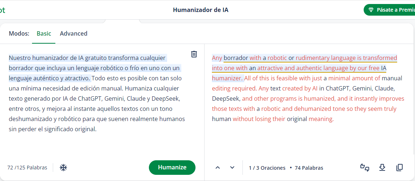Open the freeze words snowflake icon
Screen dimensions: 415x181
tap(63, 168)
